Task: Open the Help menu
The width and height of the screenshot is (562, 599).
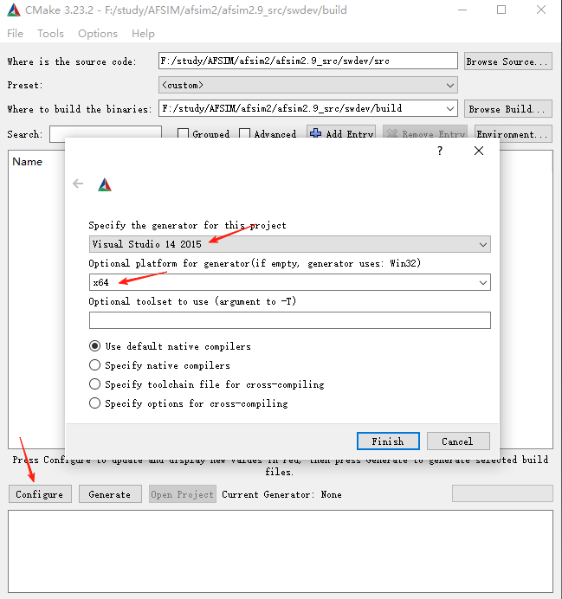Action: pos(143,34)
